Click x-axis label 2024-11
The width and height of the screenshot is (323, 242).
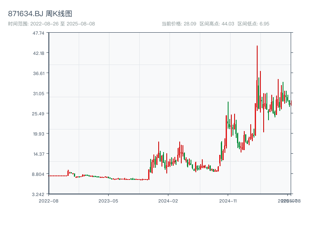point(228,201)
